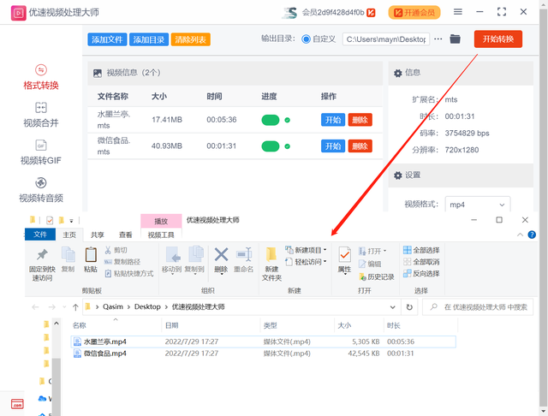Click the 添加文件 add file button
The width and height of the screenshot is (548, 416).
coord(106,40)
